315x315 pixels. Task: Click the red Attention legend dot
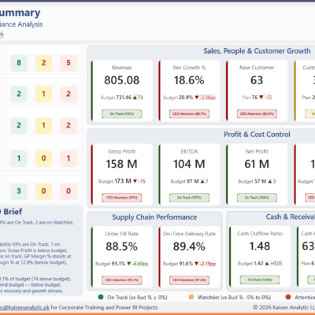point(288,297)
